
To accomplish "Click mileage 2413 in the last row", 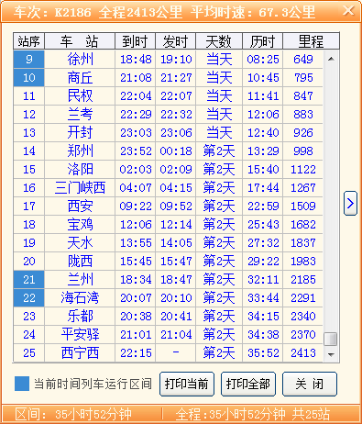I will 303,353.
